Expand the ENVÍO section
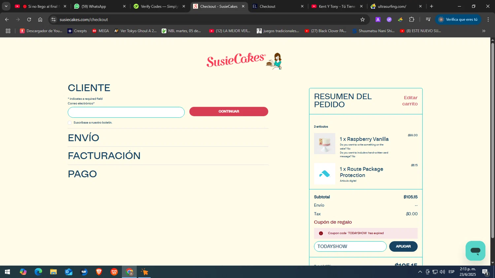 tap(83, 138)
